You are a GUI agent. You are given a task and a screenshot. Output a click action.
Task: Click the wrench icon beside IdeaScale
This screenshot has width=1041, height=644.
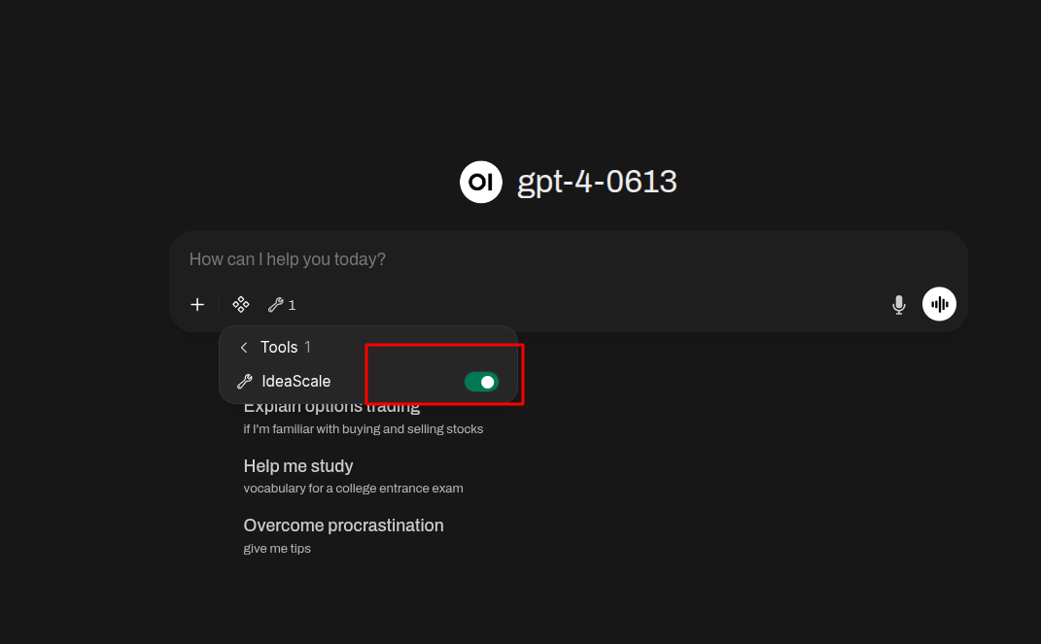click(x=245, y=382)
